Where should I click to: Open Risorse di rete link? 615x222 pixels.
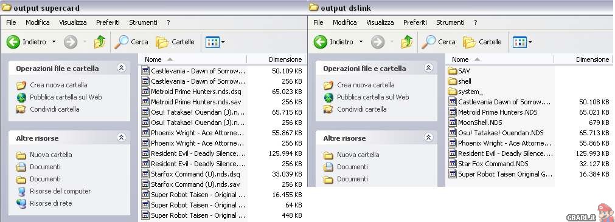[44, 203]
